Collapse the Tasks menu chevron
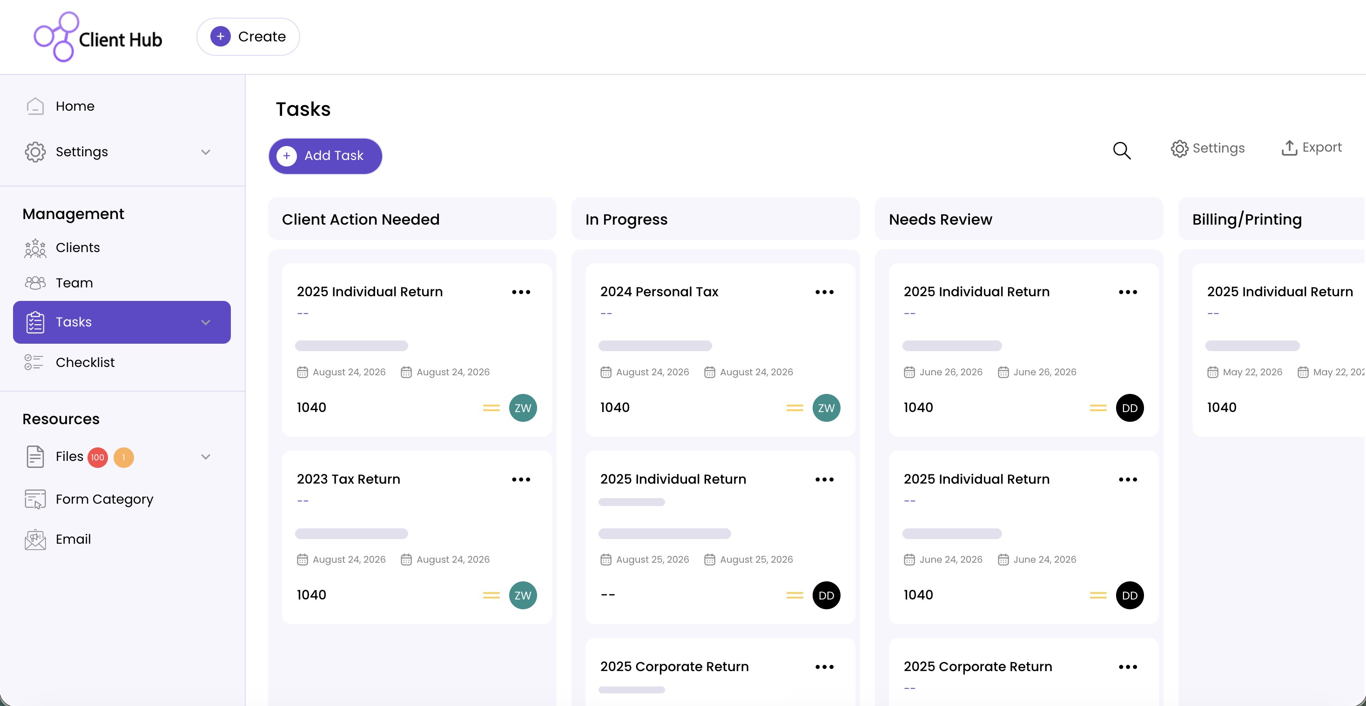 [x=206, y=322]
